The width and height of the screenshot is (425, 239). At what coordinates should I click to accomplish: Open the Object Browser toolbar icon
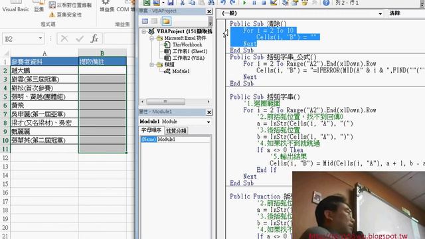tap(304, 3)
